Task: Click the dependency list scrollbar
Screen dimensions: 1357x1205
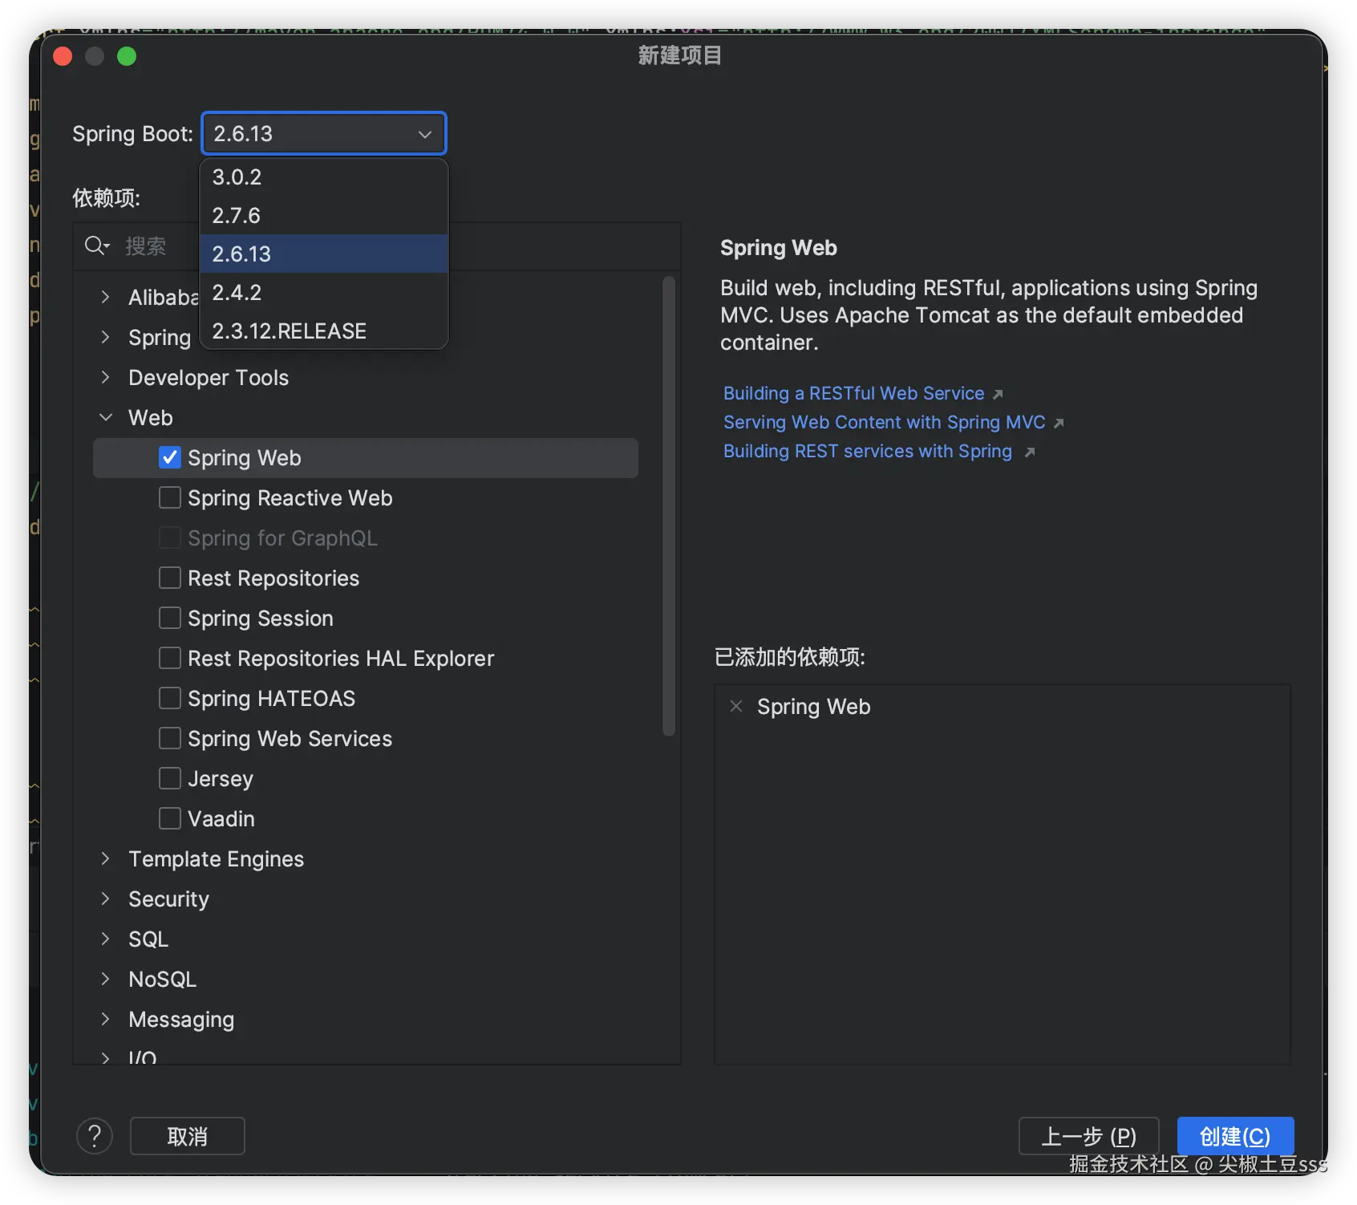Action: point(669,505)
